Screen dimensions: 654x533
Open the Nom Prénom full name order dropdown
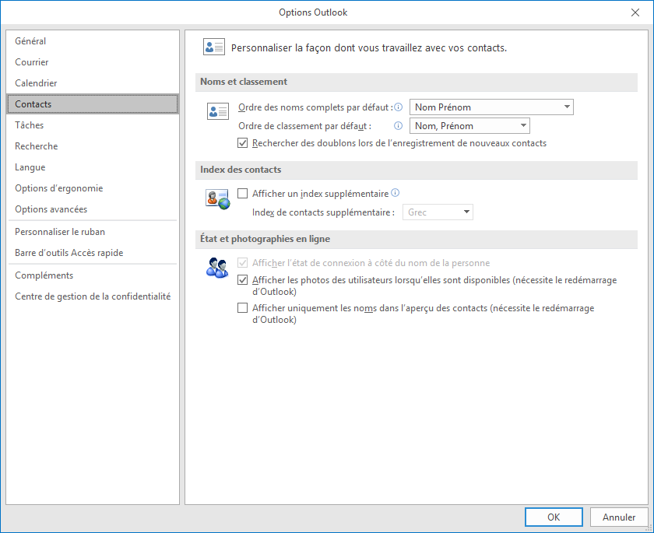pos(491,107)
